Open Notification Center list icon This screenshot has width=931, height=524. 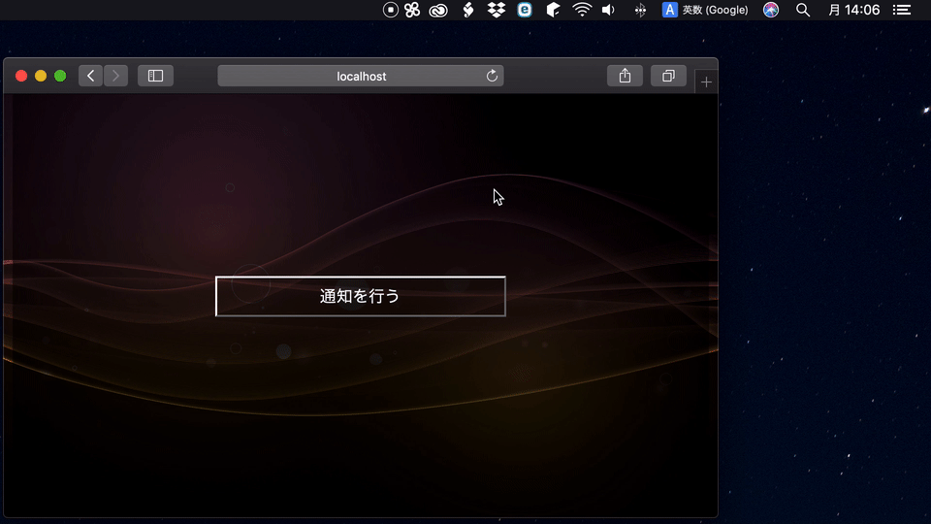[x=902, y=10]
